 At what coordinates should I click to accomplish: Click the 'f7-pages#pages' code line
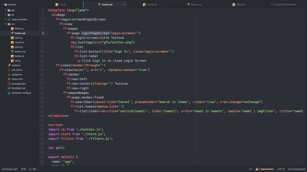click(x=76, y=93)
